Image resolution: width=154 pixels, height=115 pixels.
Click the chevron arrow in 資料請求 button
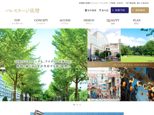pos(133,10)
